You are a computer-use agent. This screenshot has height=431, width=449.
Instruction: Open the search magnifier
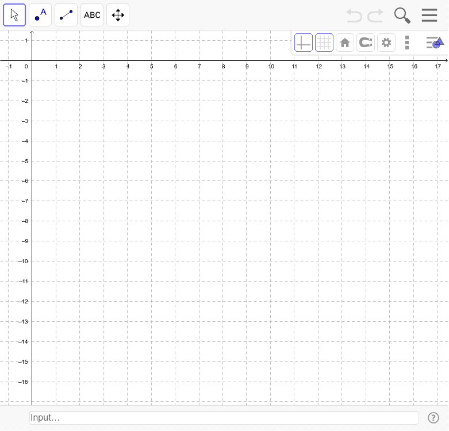402,16
